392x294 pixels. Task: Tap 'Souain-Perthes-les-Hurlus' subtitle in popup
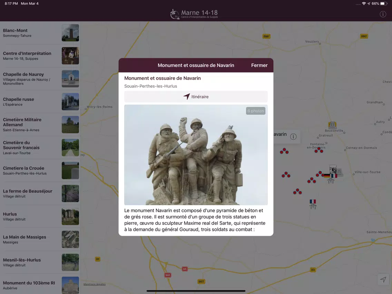(150, 86)
